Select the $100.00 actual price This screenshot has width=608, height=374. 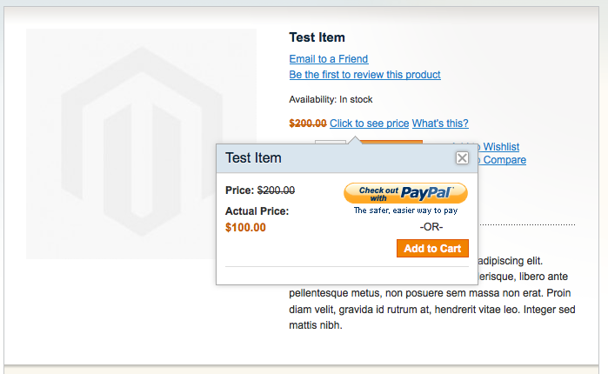tap(245, 228)
